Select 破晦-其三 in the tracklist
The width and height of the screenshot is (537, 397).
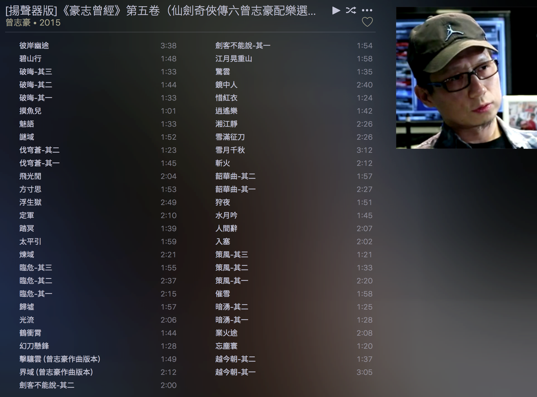[x=35, y=72]
